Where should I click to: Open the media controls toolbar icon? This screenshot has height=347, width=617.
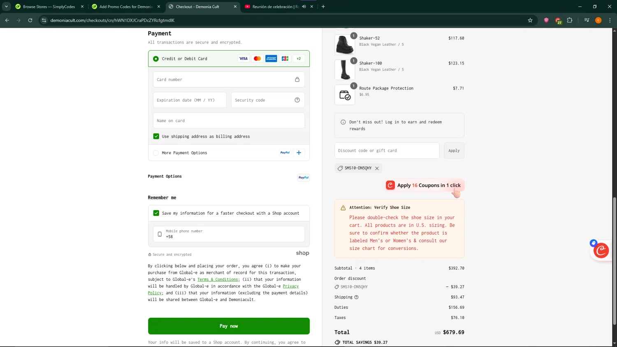[587, 20]
